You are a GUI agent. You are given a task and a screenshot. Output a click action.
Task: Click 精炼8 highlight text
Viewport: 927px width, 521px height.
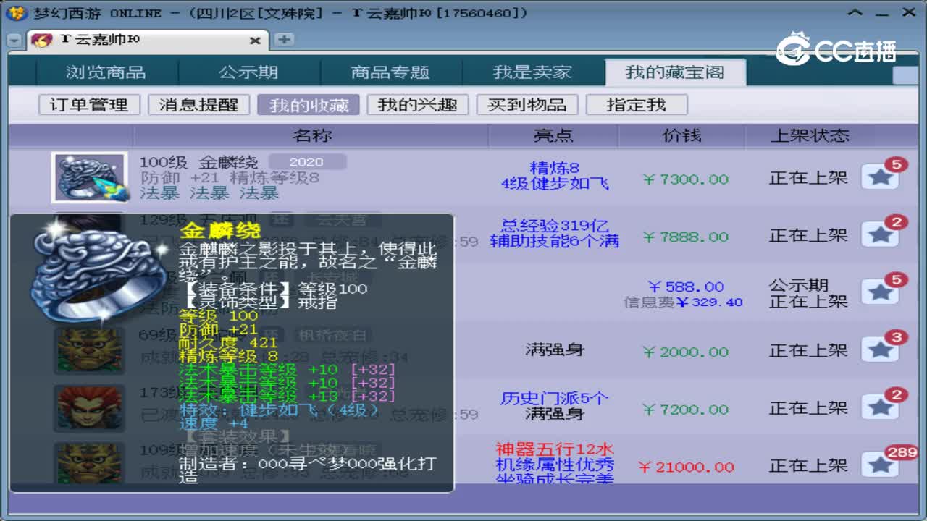[555, 168]
